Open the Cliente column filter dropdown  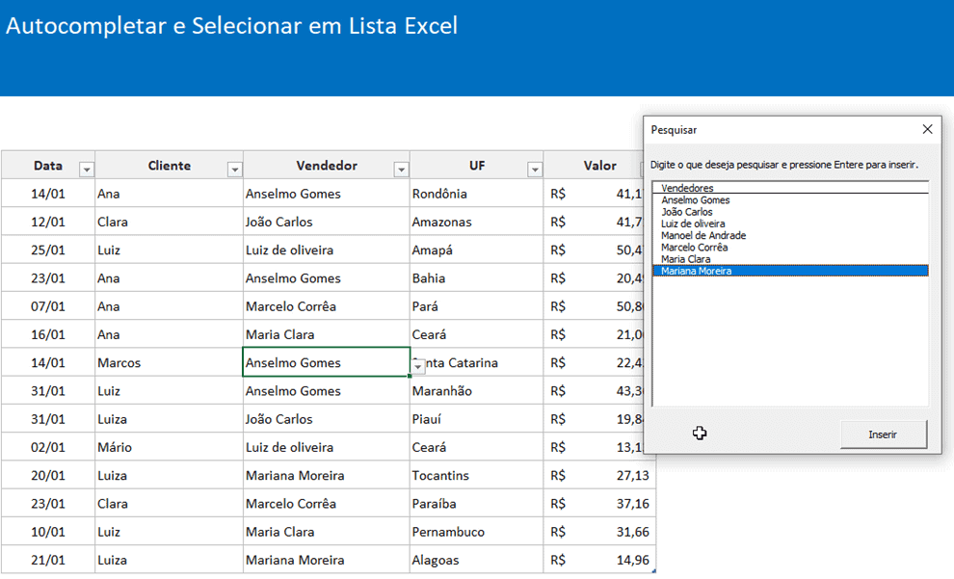coord(234,169)
